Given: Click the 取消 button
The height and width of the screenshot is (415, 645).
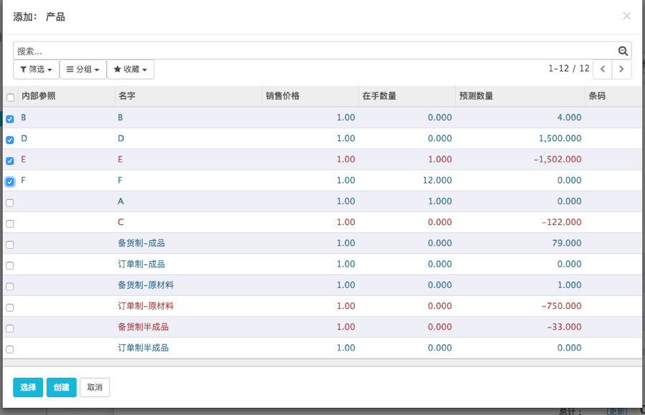Looking at the screenshot, I should click(x=95, y=387).
